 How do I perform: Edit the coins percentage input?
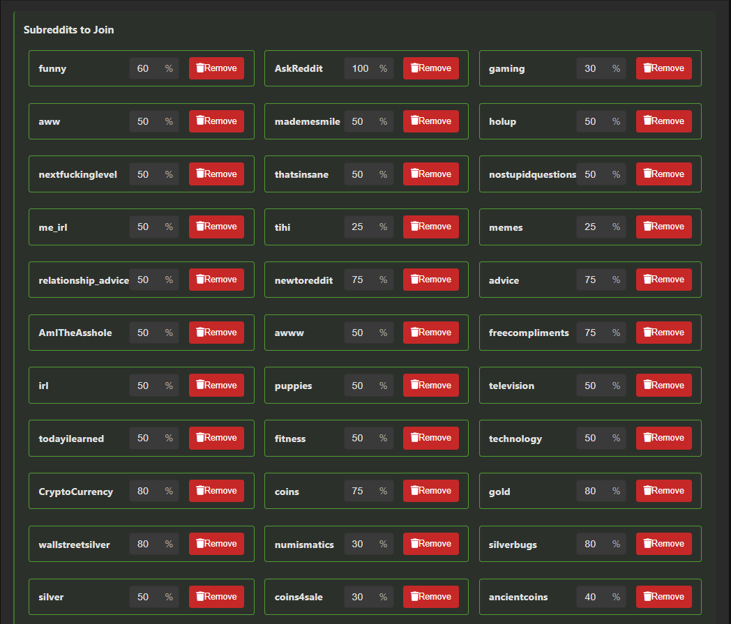369,492
